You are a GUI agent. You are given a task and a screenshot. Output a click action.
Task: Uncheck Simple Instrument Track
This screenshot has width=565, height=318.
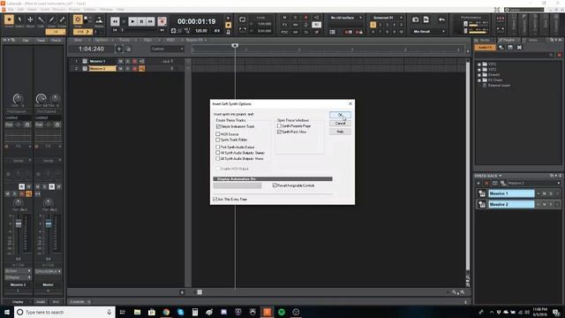(218, 126)
